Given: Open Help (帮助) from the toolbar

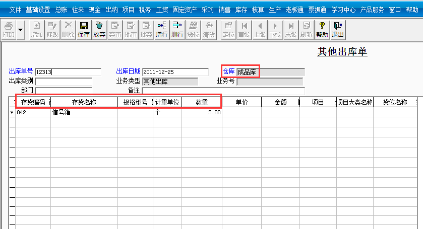Looking at the screenshot, I should (322, 29).
